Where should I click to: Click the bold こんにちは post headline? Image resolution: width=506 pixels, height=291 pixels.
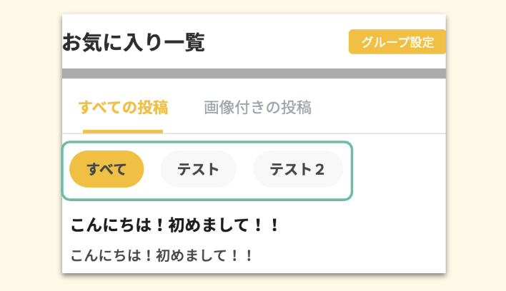pyautogui.click(x=174, y=225)
